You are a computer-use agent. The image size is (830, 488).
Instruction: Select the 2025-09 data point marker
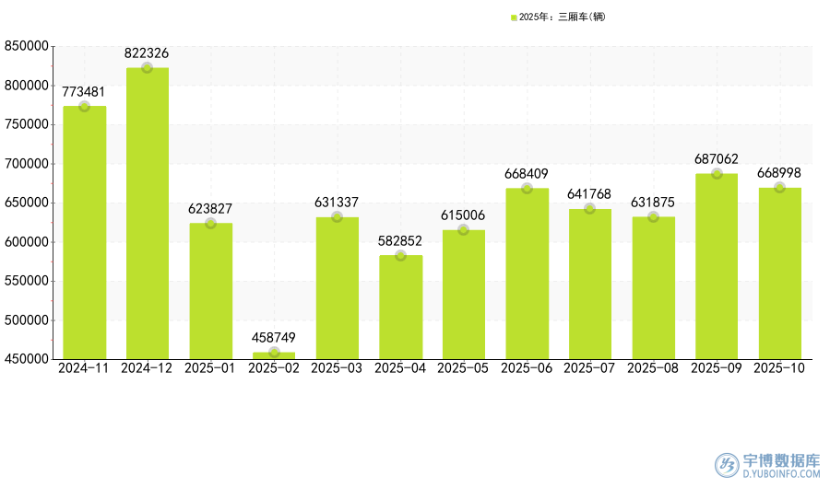(717, 173)
